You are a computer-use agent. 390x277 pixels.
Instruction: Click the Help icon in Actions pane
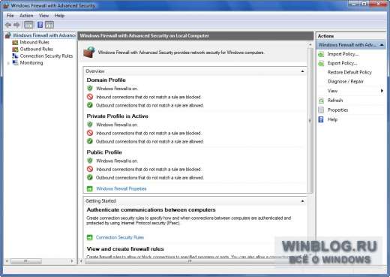(x=321, y=119)
